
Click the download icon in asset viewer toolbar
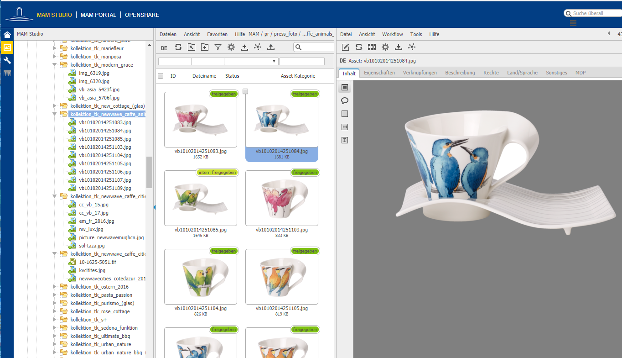(399, 47)
